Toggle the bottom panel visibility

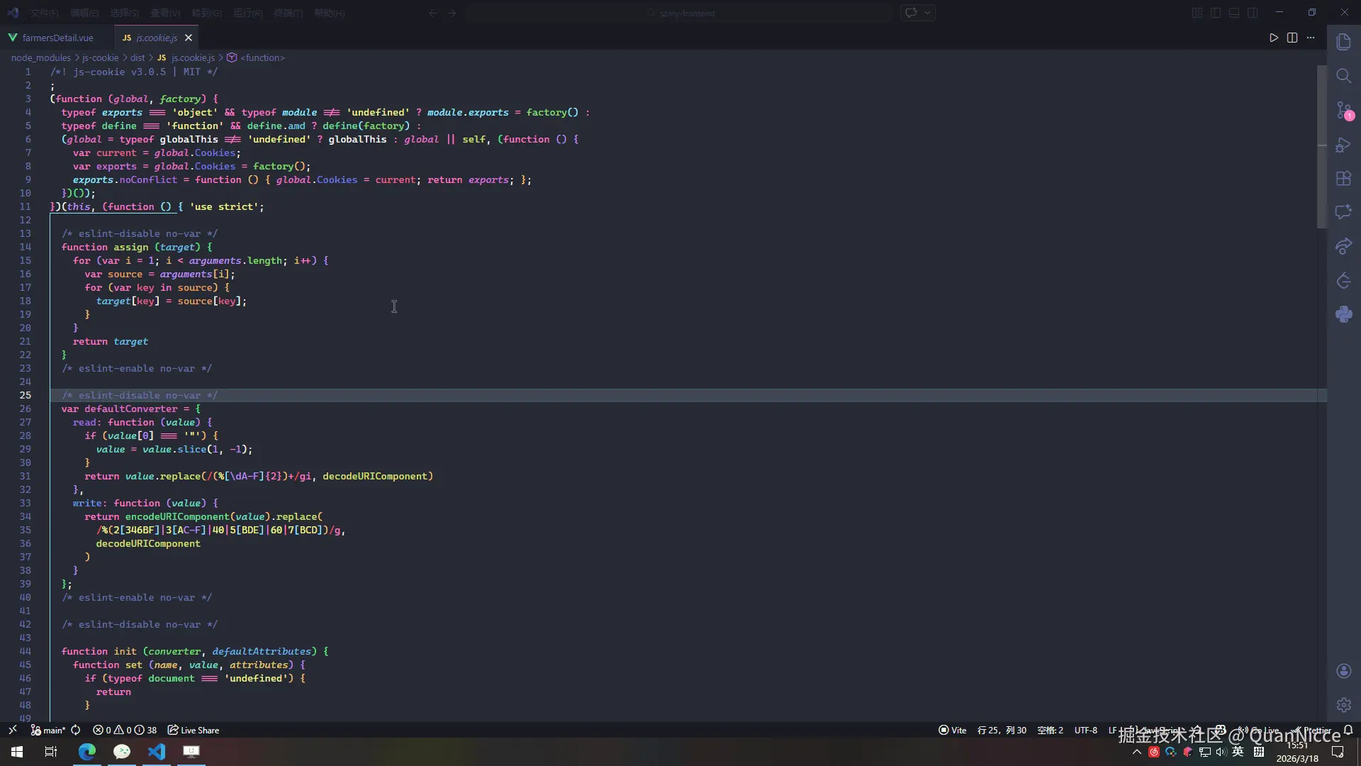(x=1234, y=12)
